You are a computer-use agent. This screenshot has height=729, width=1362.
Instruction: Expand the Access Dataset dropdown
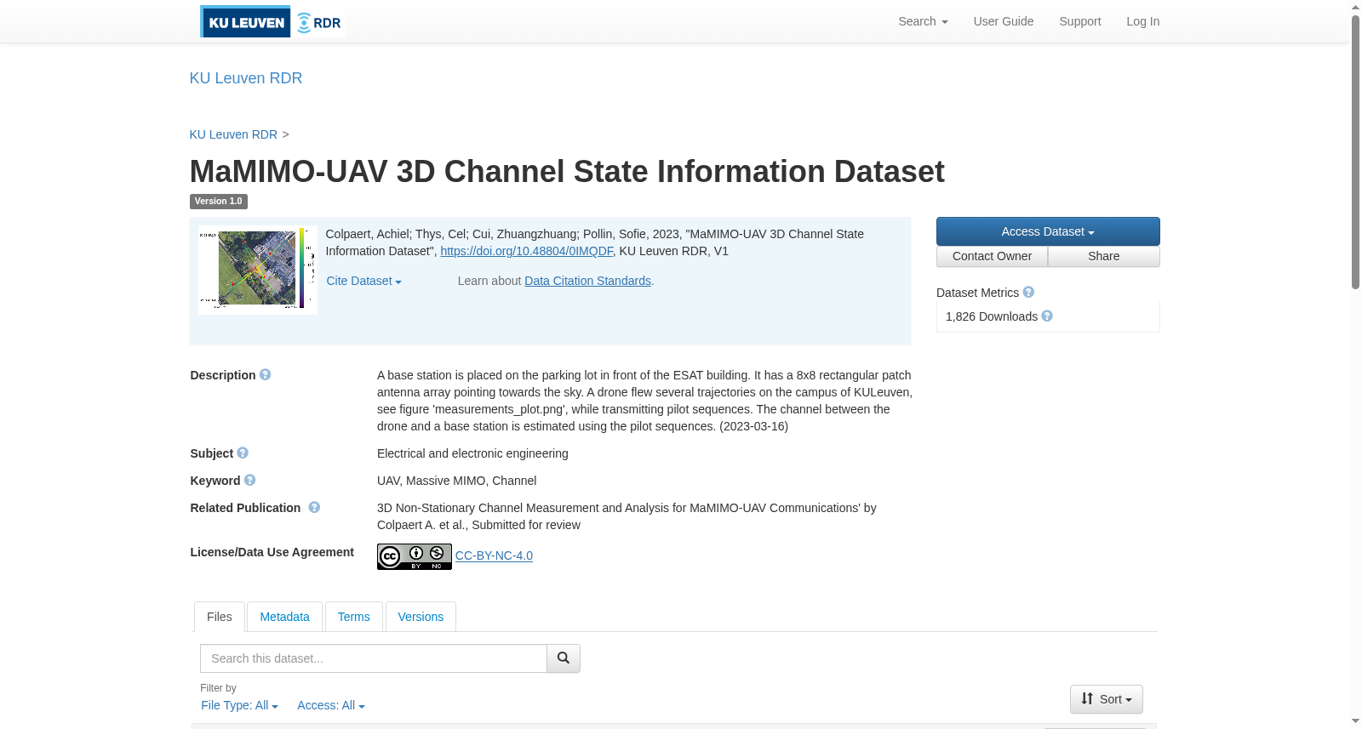[1048, 231]
